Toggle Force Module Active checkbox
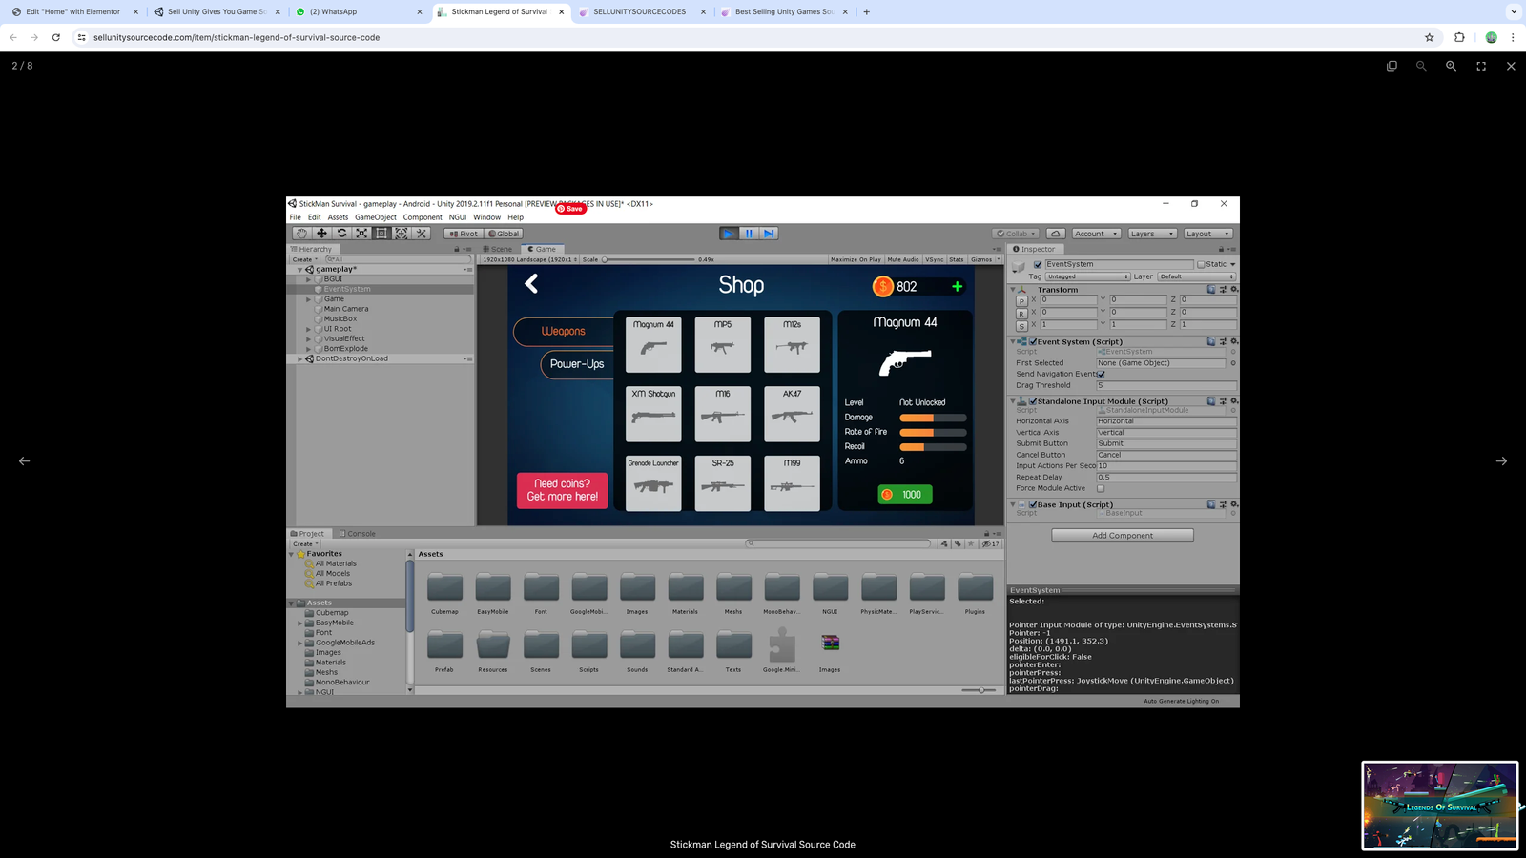This screenshot has width=1526, height=858. (x=1101, y=488)
